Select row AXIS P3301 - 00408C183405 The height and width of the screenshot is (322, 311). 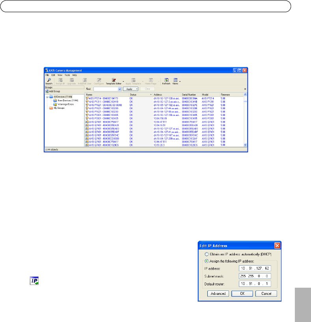coord(164,115)
